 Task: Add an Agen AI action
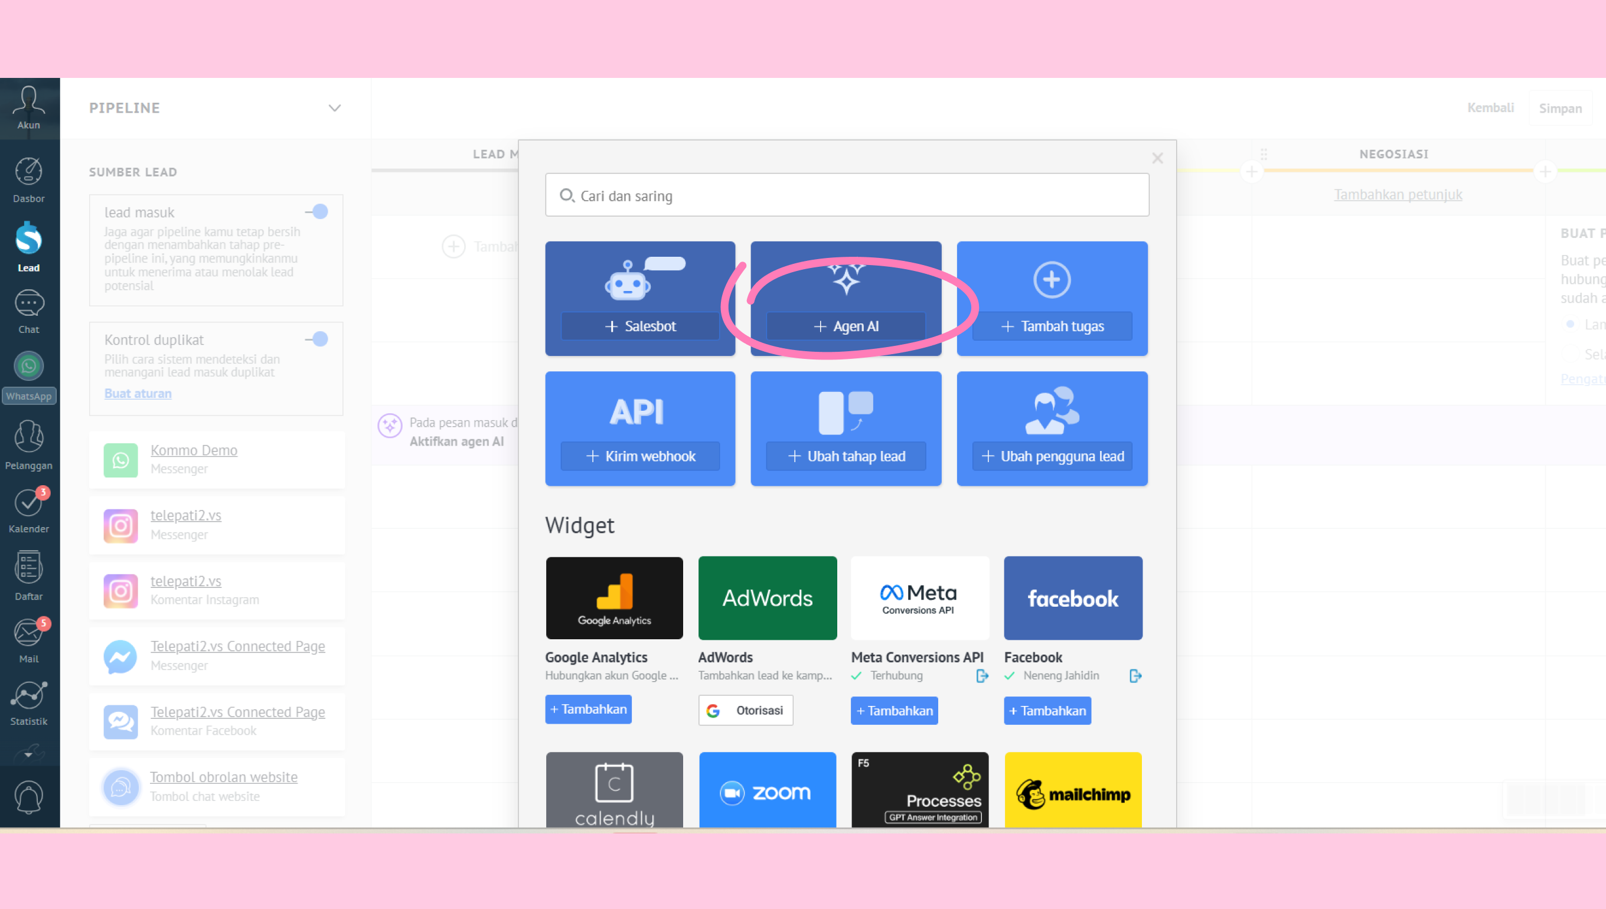[846, 326]
